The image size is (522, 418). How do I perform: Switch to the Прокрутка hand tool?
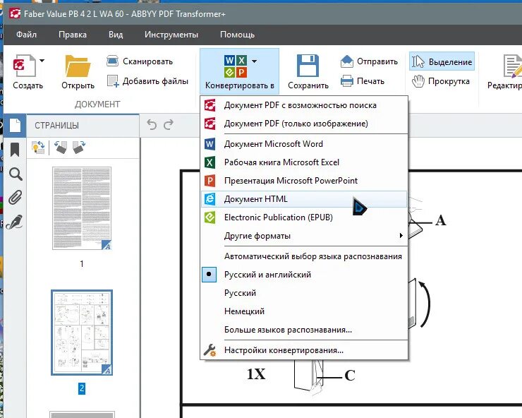point(440,81)
